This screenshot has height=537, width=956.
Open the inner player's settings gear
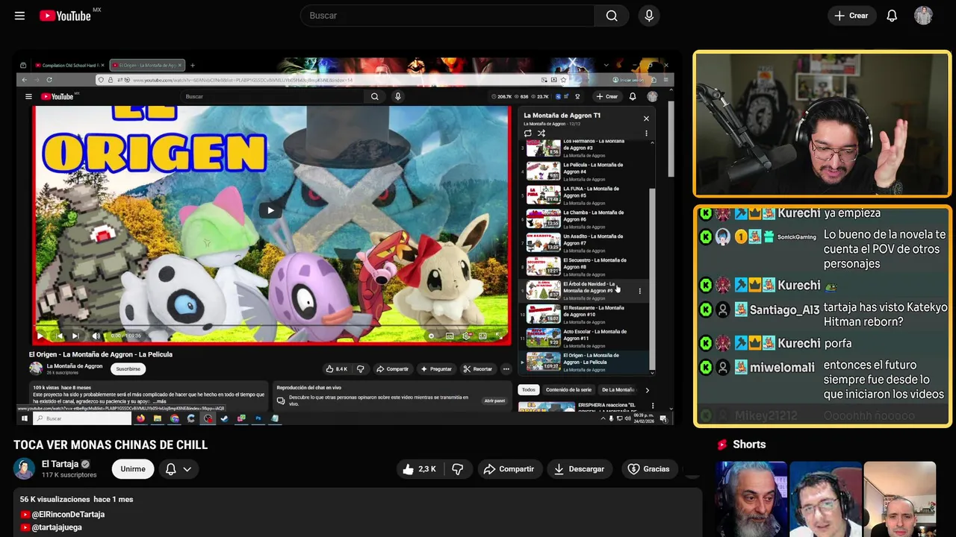[x=466, y=336]
